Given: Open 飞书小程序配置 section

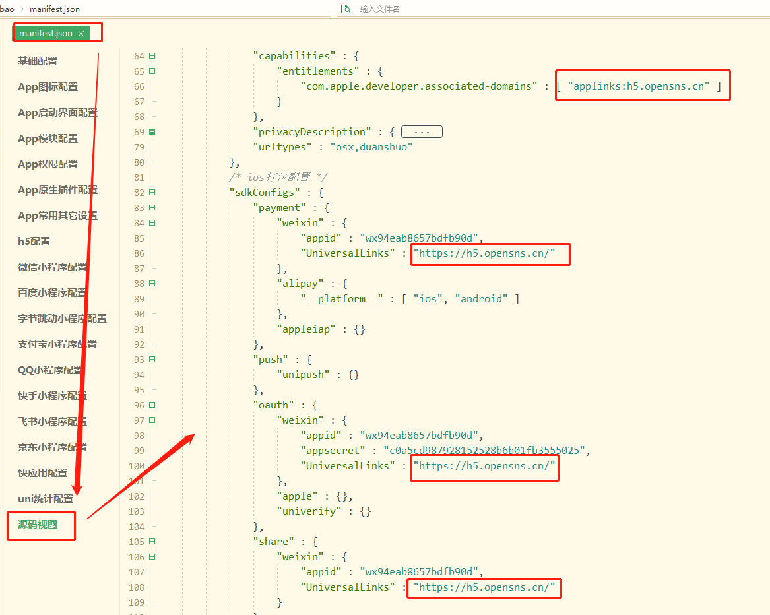Looking at the screenshot, I should (x=53, y=422).
